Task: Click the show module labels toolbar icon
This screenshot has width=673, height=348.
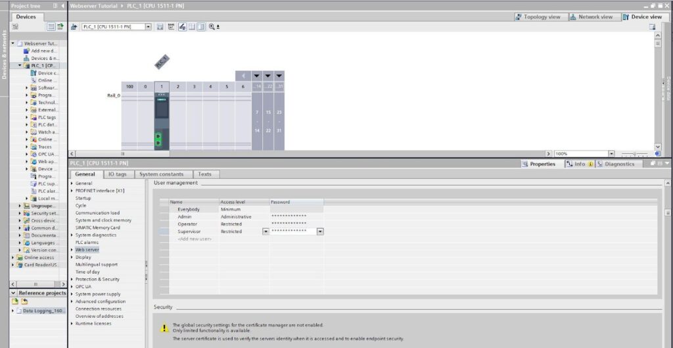Action: [172, 26]
